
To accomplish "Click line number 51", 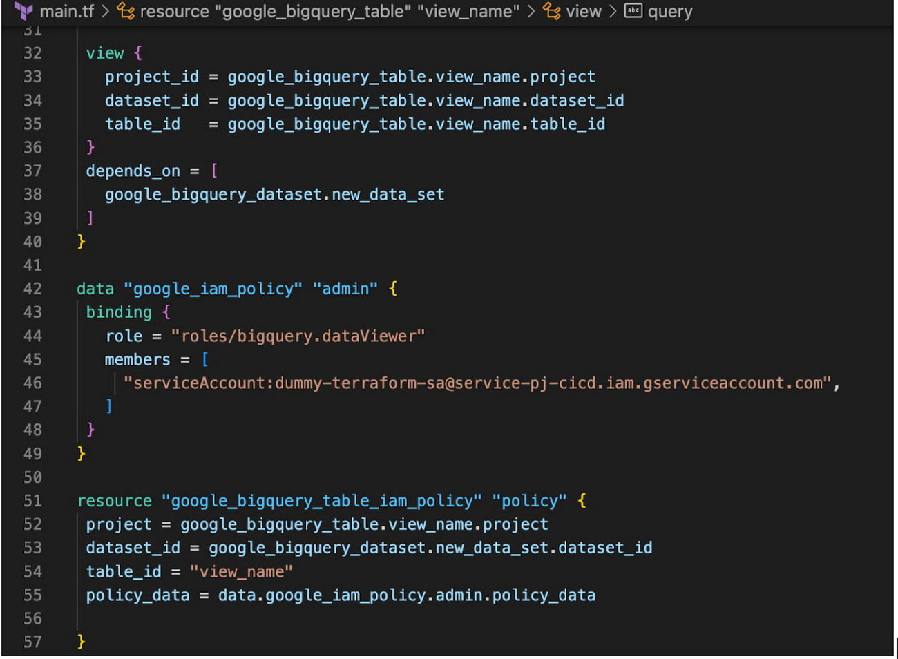I will click(32, 501).
